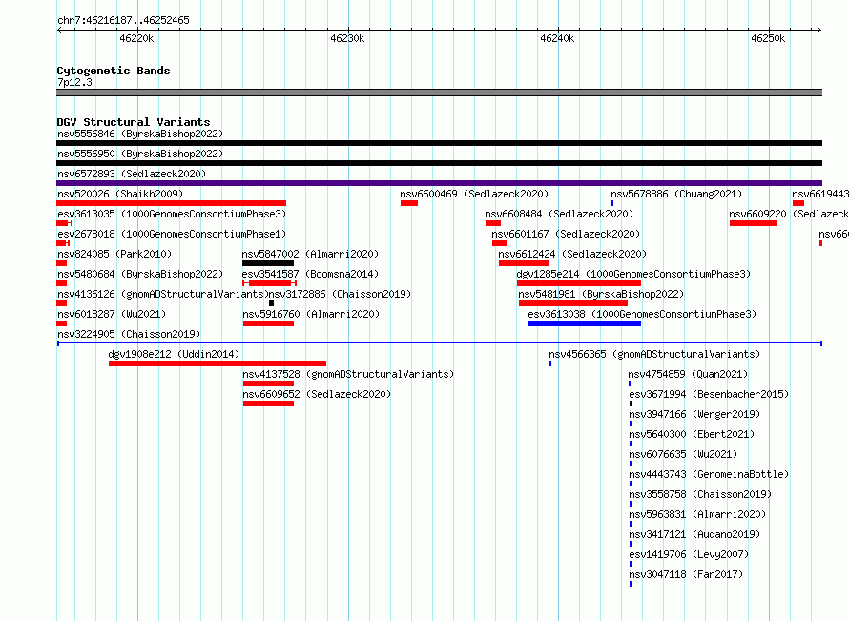This screenshot has height=621, width=849.
Task: Click nsv3947166 (Wenger2019) label
Action: pos(694,414)
